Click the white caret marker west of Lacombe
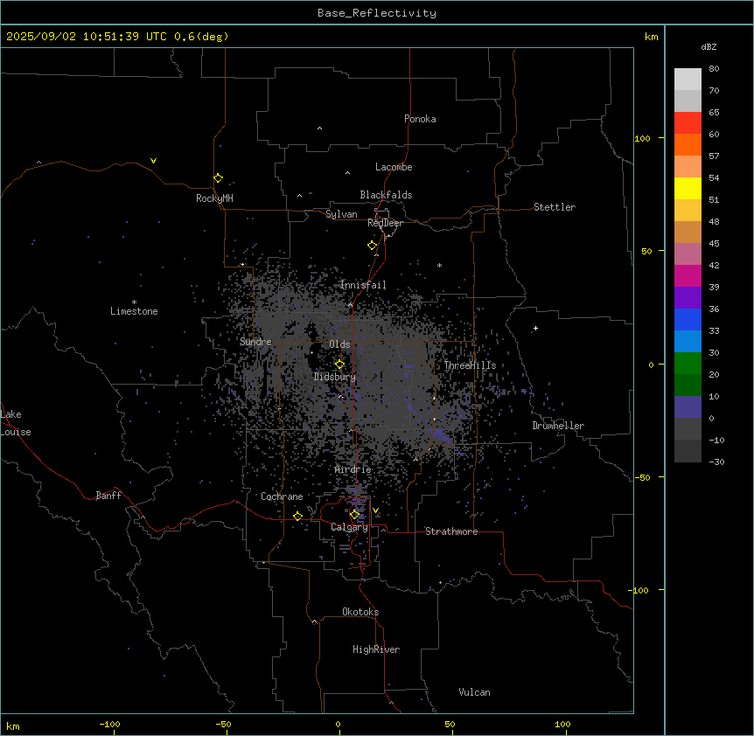This screenshot has width=754, height=736. click(347, 172)
